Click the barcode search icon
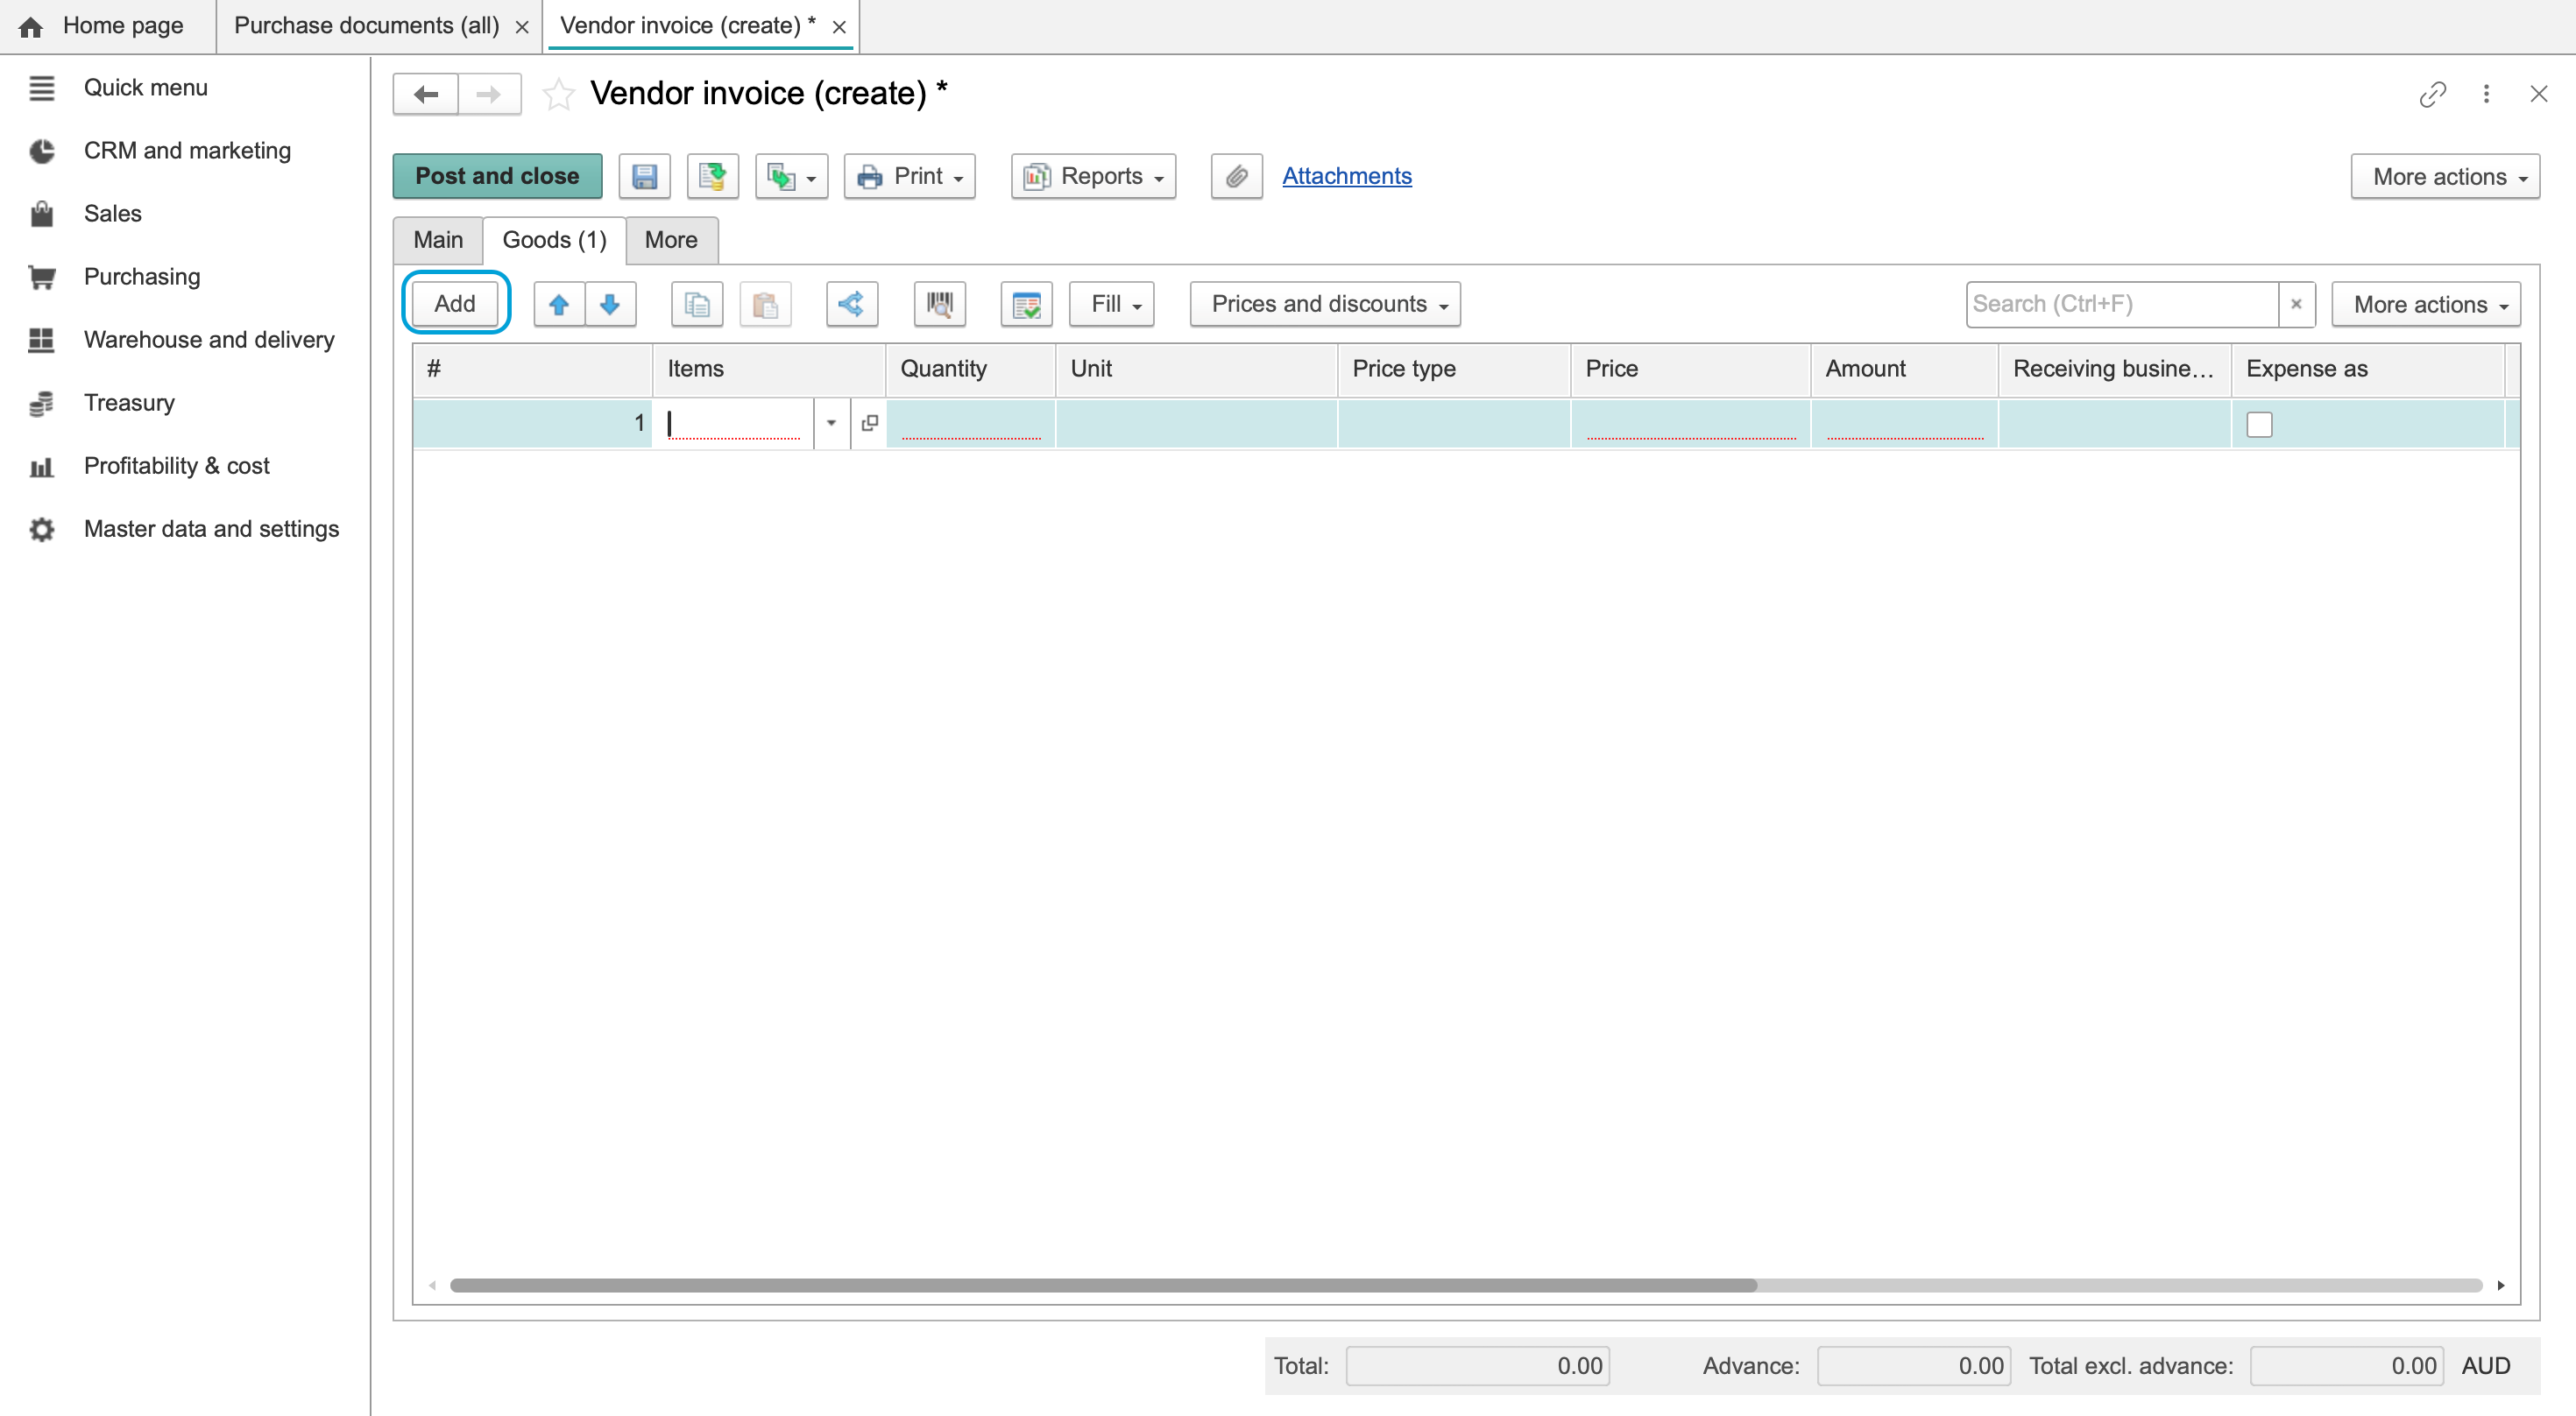The width and height of the screenshot is (2576, 1416). click(939, 304)
